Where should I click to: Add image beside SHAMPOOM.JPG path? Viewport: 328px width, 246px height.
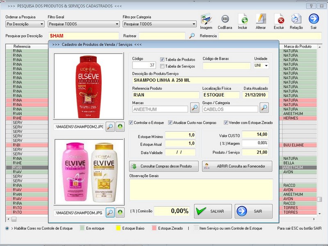[x=120, y=212]
